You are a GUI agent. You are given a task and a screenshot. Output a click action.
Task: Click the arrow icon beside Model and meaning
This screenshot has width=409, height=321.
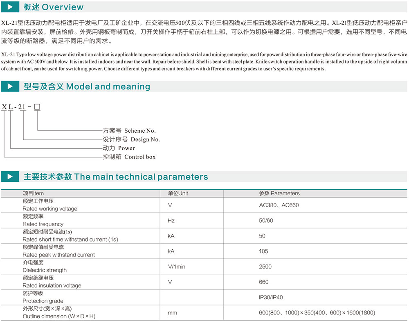10,86
